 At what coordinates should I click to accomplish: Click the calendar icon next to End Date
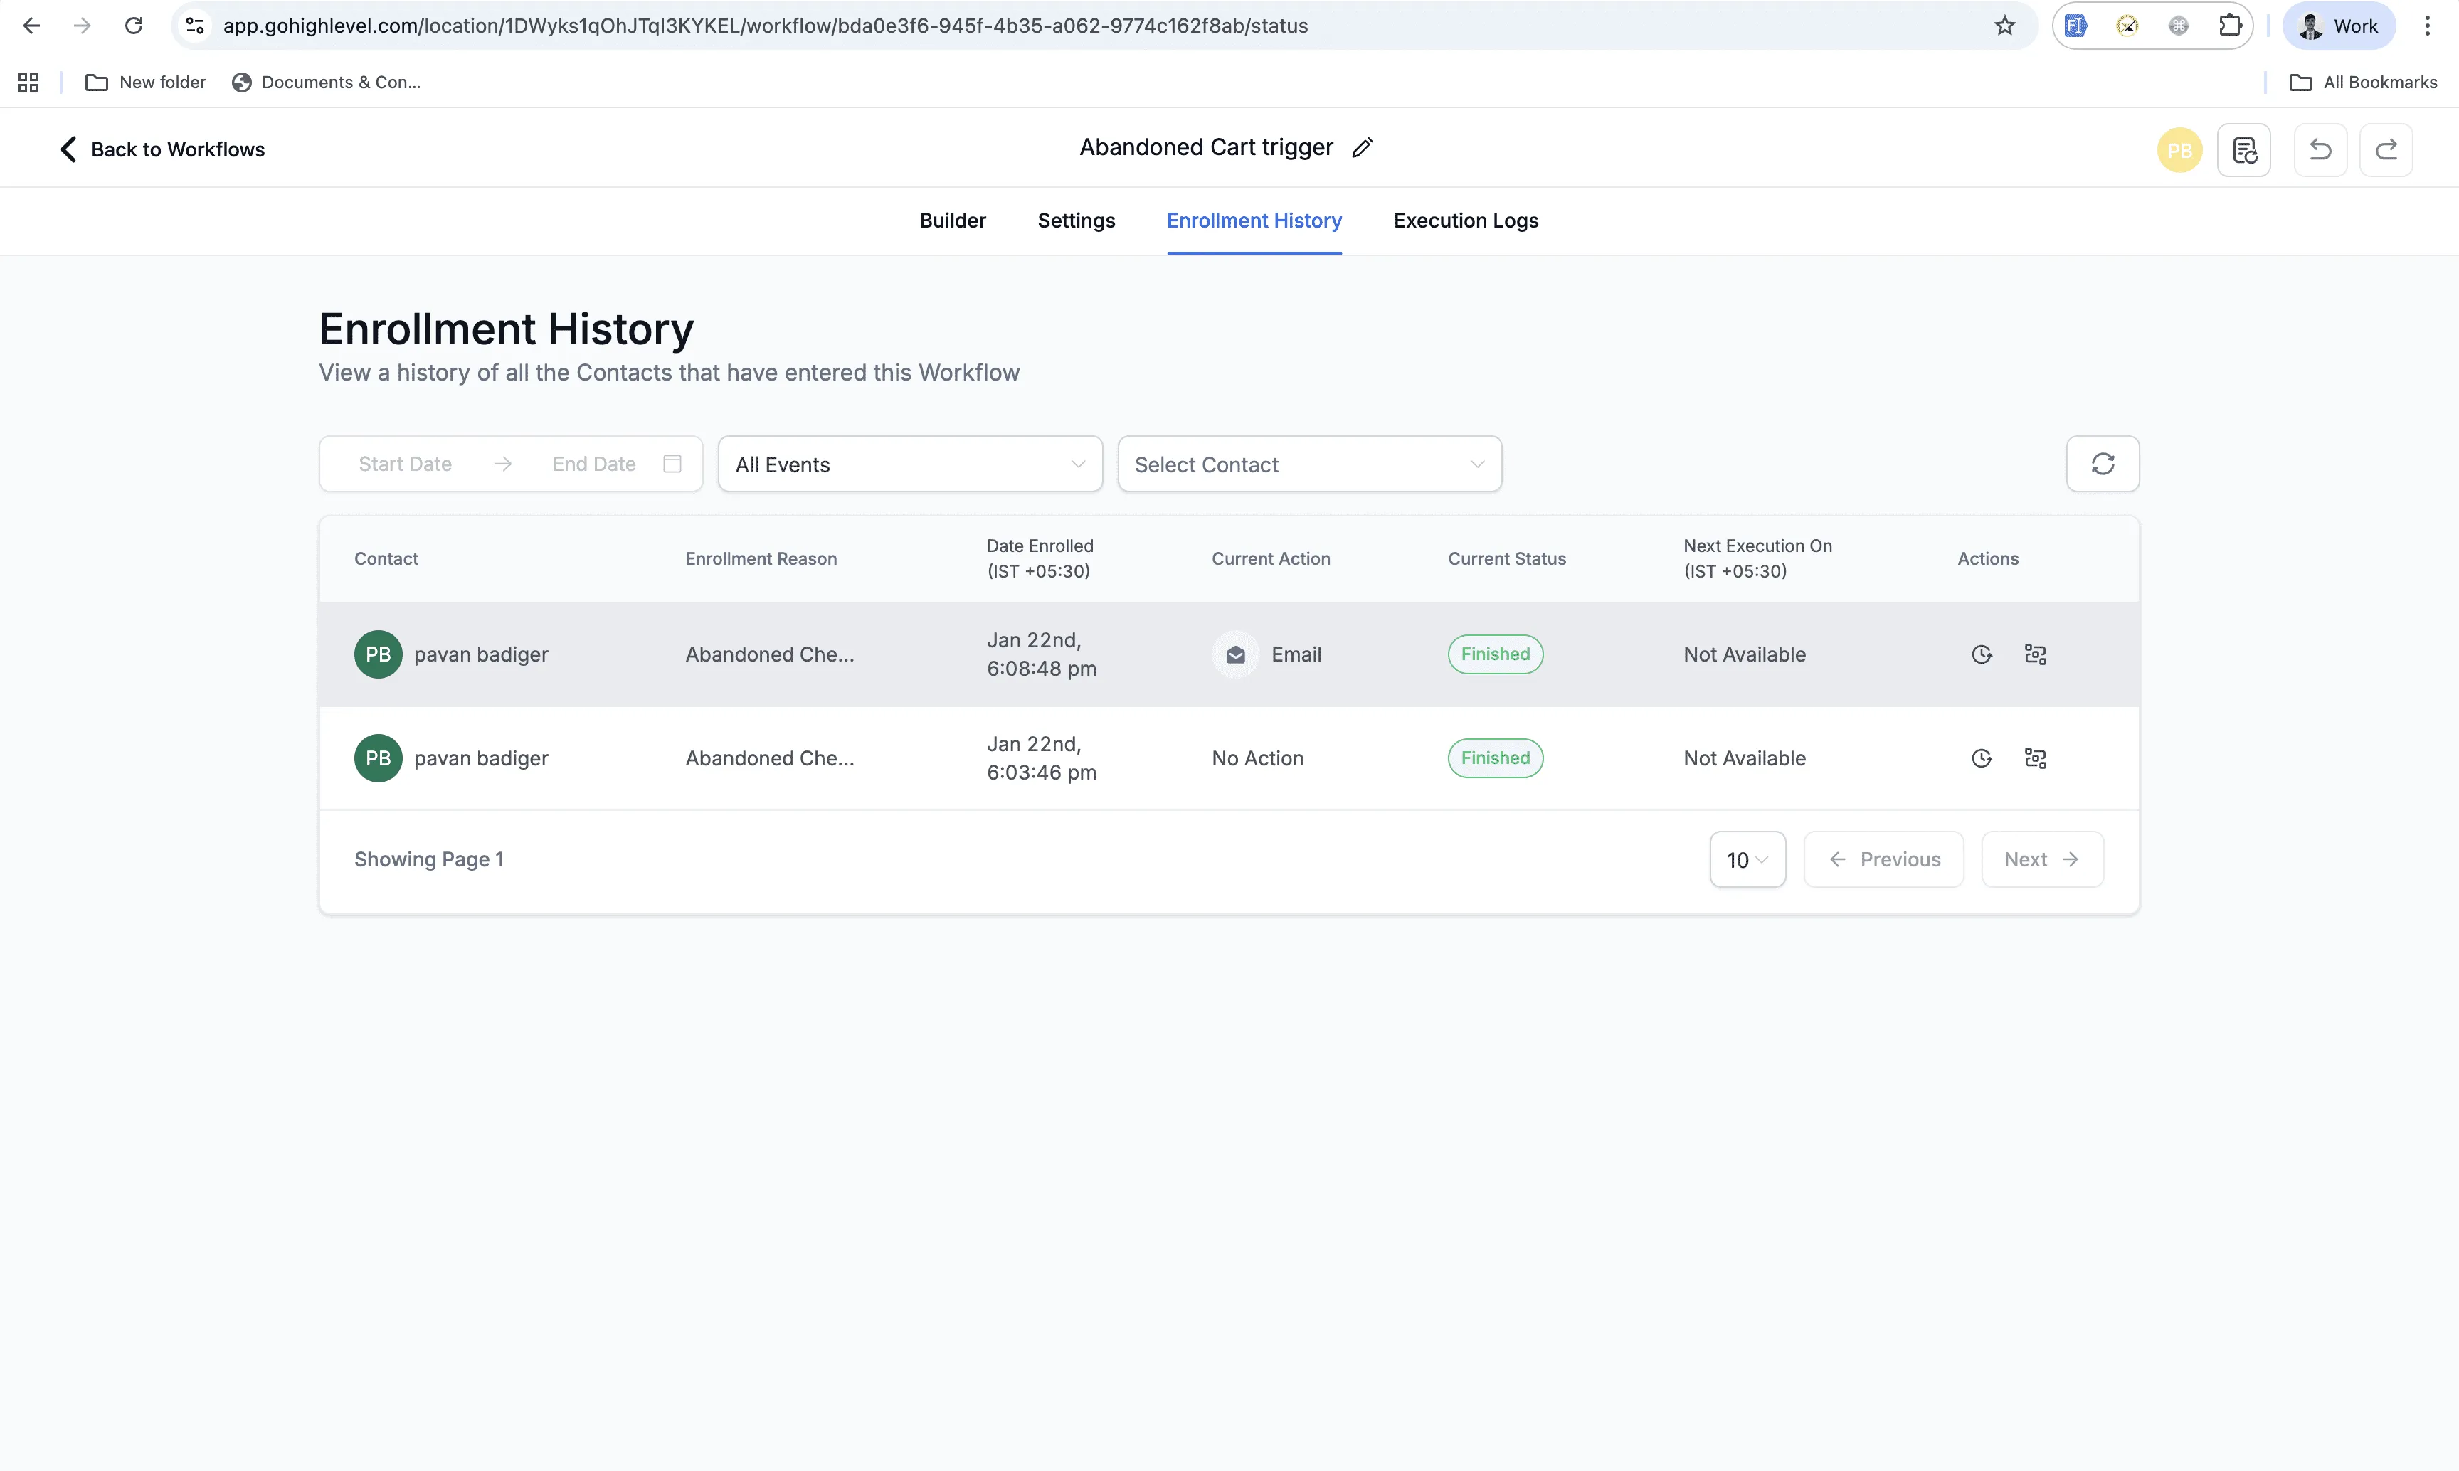(673, 463)
